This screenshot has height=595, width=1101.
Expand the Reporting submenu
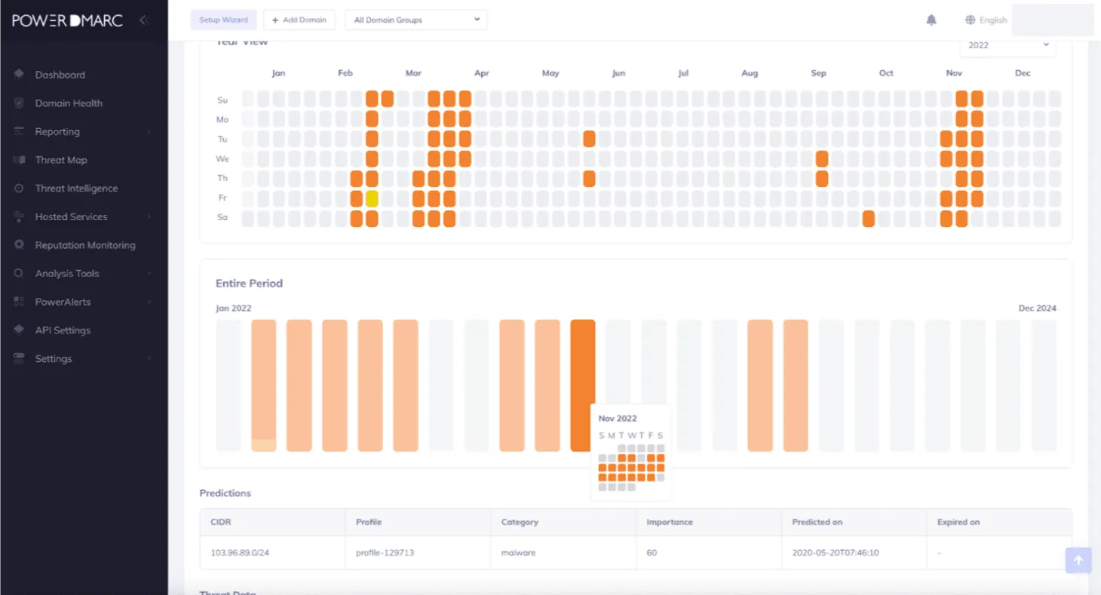pos(83,132)
